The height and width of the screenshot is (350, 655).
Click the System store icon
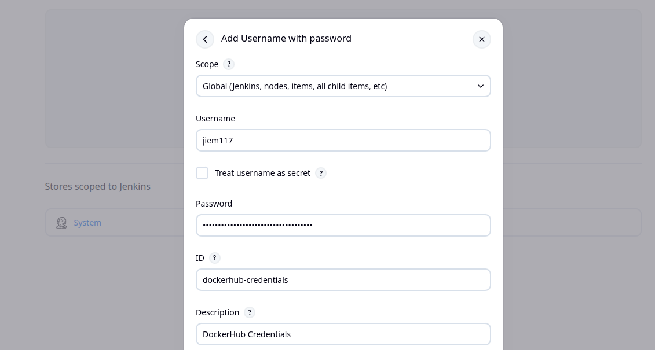61,223
